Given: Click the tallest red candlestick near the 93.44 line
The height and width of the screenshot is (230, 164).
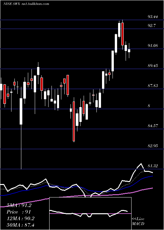Looking at the screenshot, I should click(122, 34).
